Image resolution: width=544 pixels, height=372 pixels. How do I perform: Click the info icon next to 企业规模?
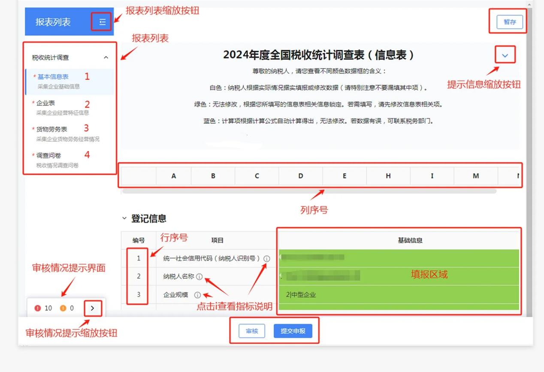tap(197, 295)
